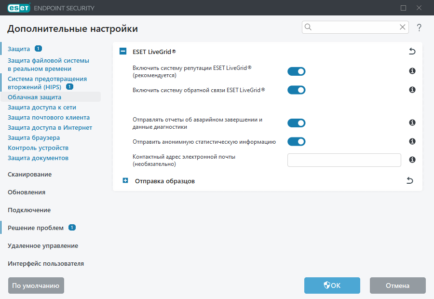
Task: Toggle anonymous statistics sending off
Action: point(297,141)
